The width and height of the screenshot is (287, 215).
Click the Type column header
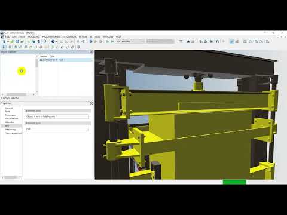tap(52, 56)
